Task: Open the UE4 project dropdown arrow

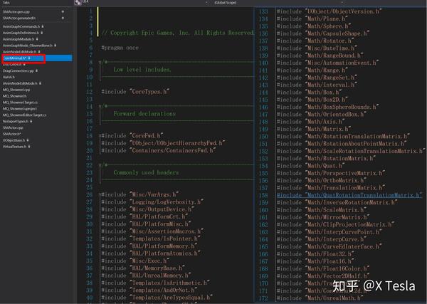Action: [206, 2]
